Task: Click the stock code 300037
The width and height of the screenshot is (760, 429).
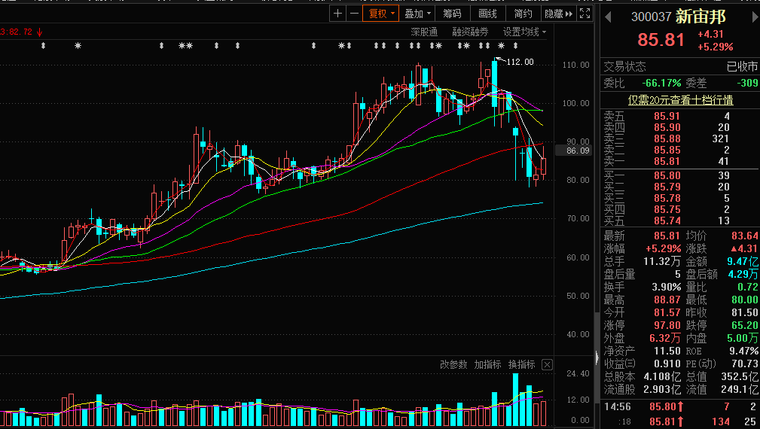Action: [x=651, y=17]
